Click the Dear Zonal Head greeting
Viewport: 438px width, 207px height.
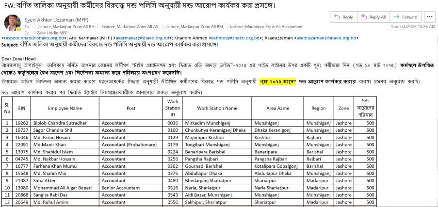(18, 59)
